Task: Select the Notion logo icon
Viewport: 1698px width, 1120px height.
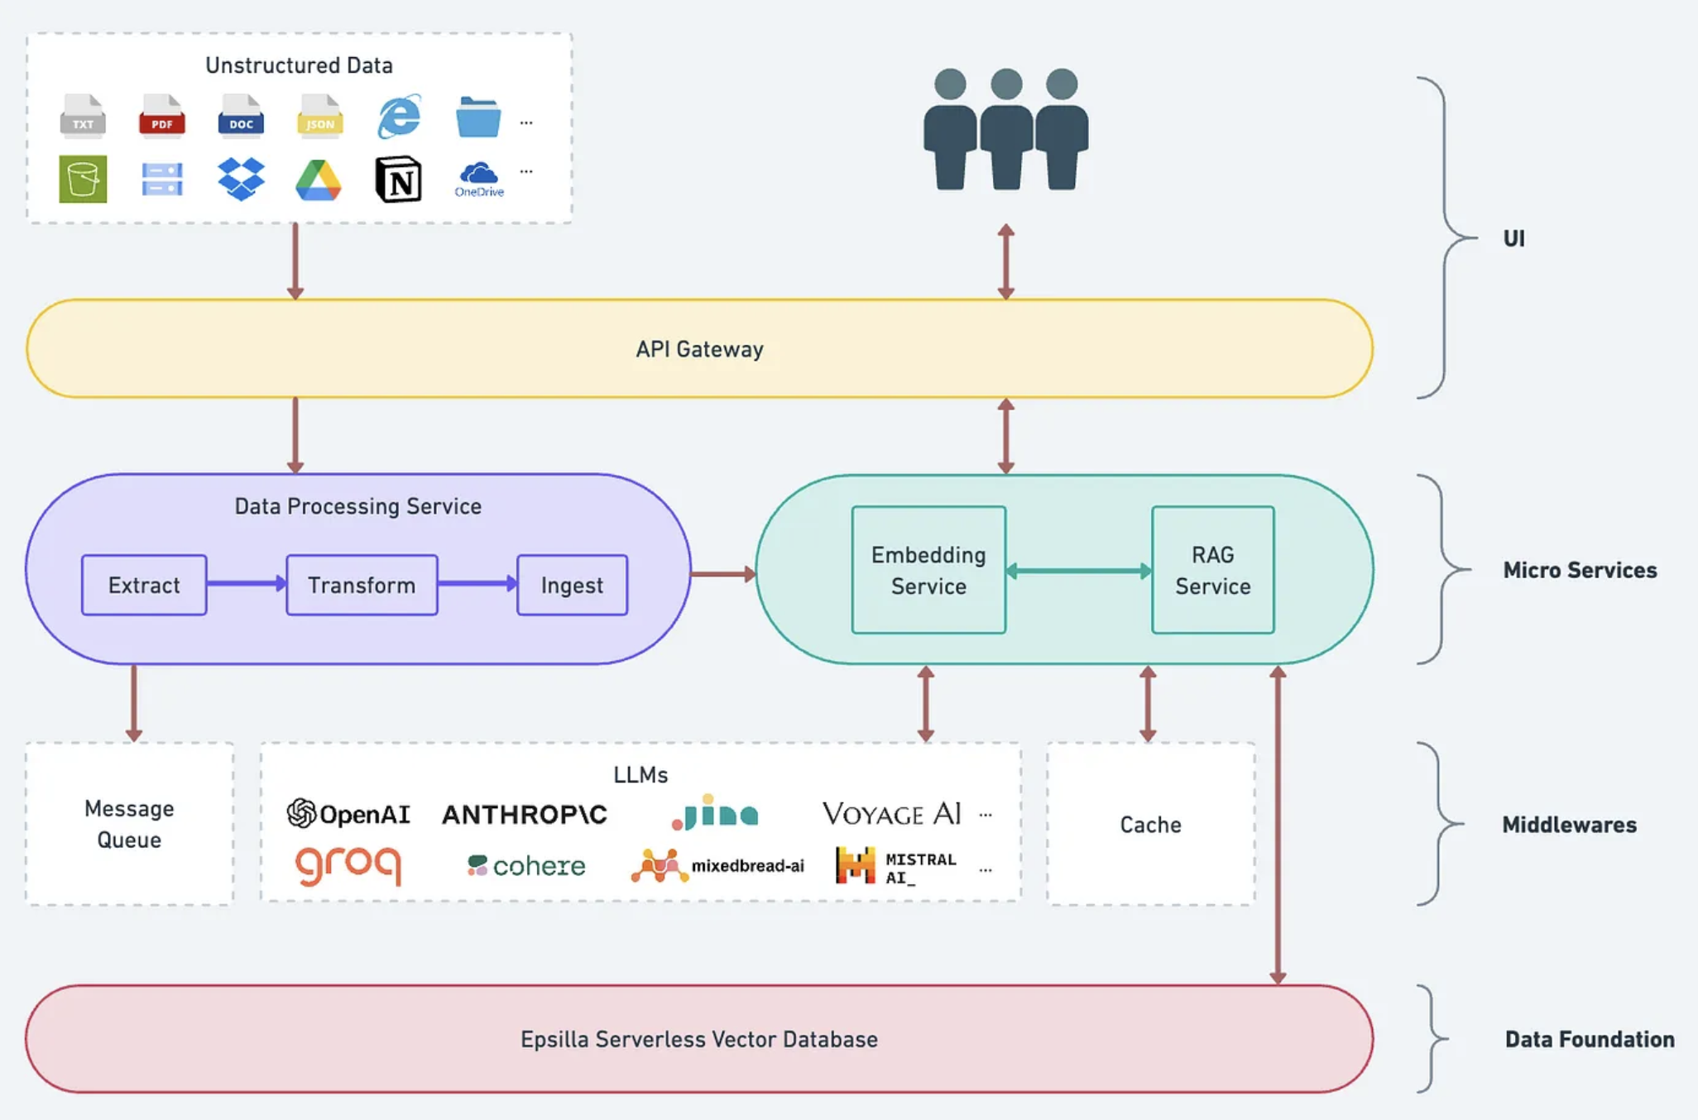Action: coord(398,179)
